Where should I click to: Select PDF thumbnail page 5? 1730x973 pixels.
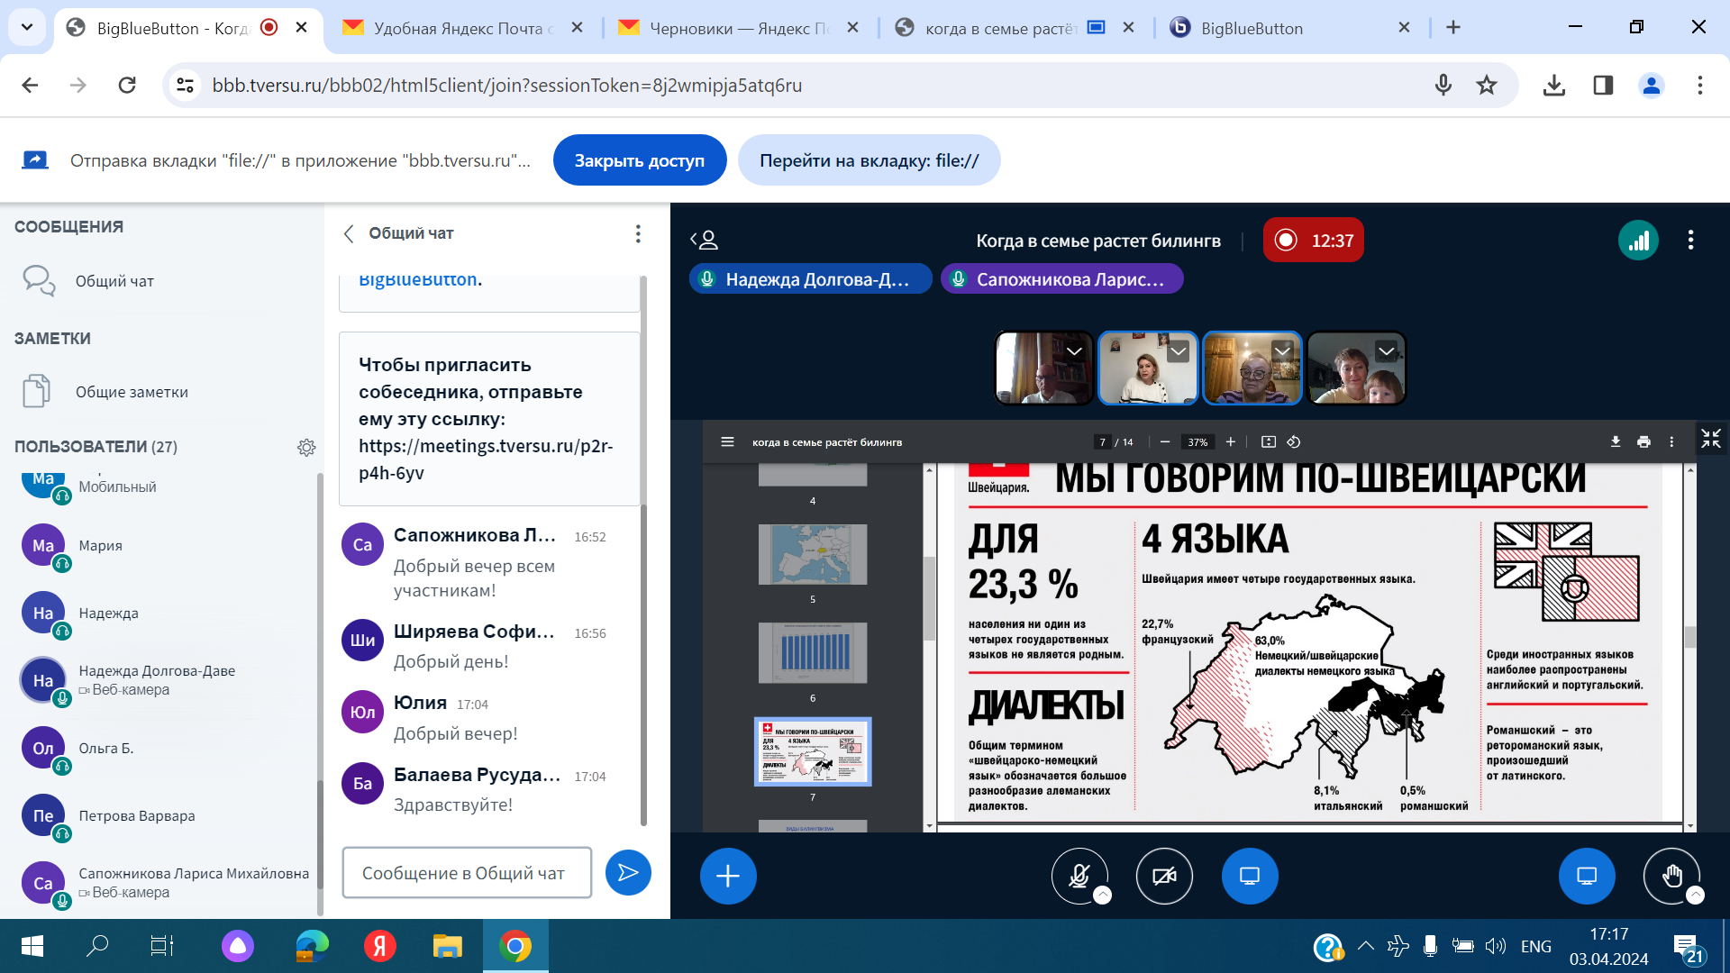pos(813,554)
